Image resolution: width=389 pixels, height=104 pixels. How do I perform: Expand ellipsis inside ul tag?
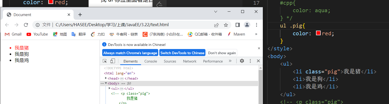click(x=121, y=89)
